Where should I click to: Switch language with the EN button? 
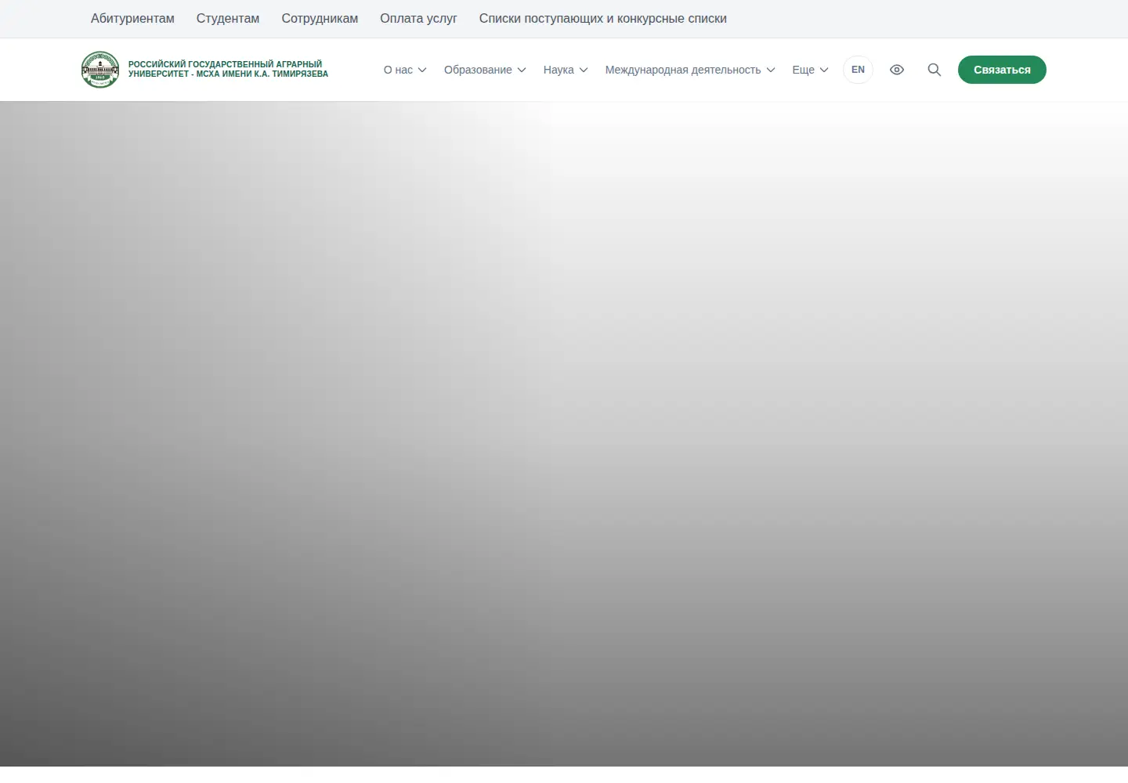click(x=858, y=70)
